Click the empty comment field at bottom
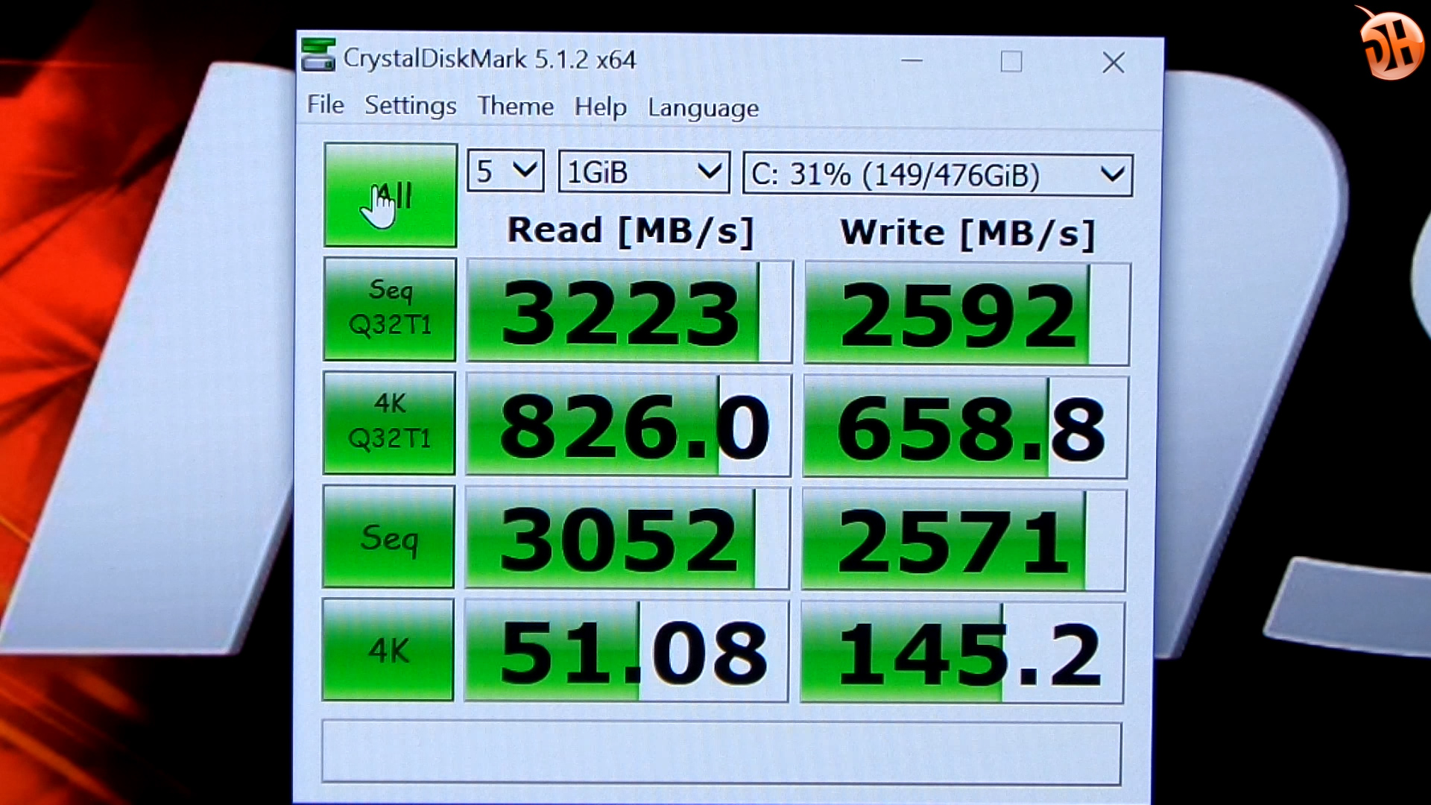 pos(721,753)
